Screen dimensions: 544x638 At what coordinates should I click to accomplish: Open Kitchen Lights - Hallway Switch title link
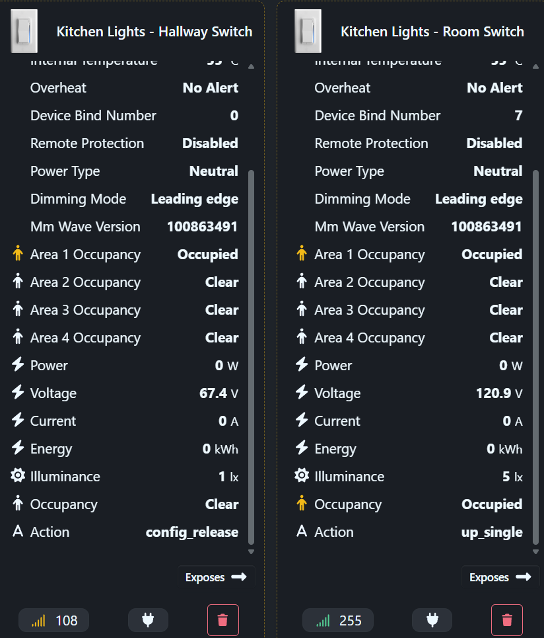pyautogui.click(x=154, y=32)
